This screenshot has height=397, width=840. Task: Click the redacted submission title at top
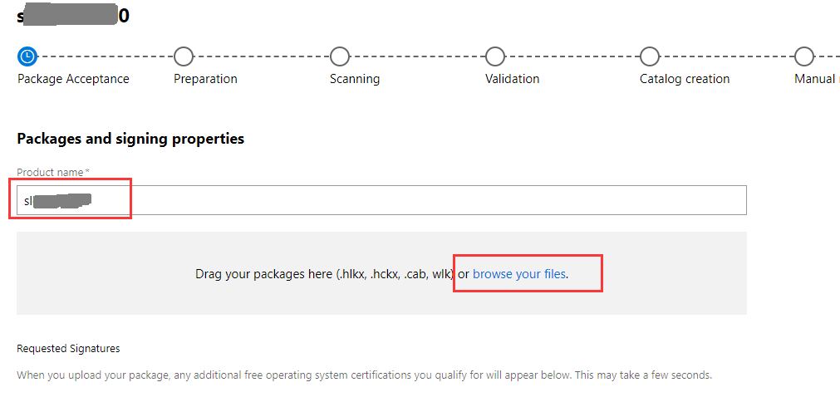point(73,16)
